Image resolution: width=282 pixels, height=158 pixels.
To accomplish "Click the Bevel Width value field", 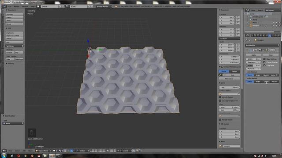I will (x=254, y=59).
